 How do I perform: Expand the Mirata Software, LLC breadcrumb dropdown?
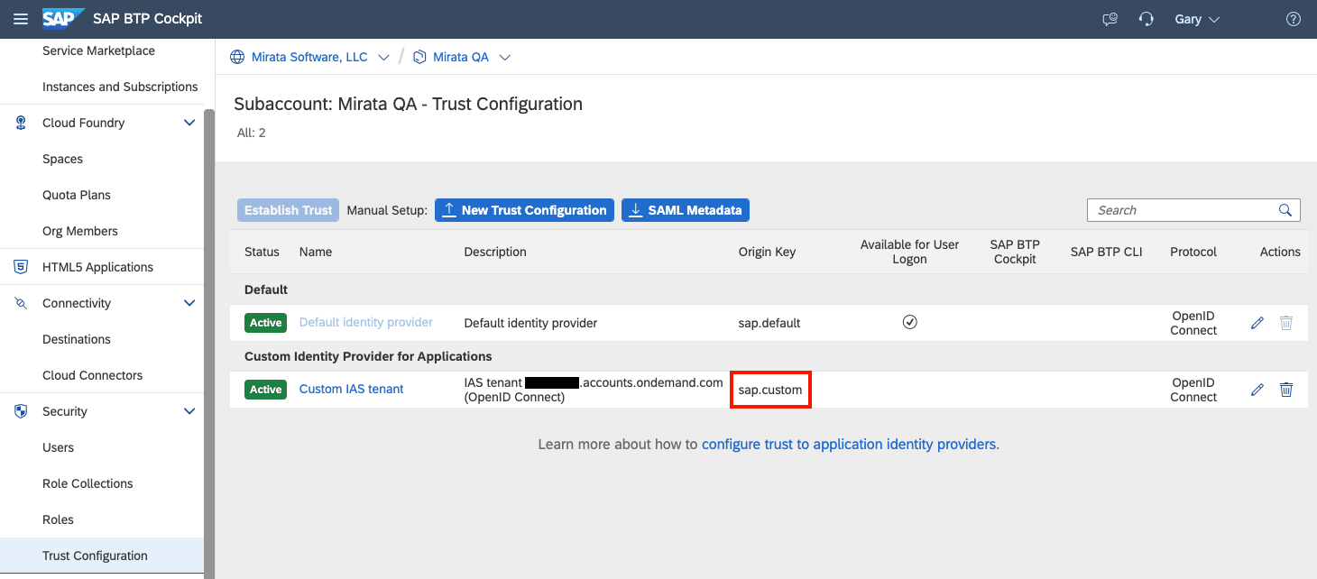(383, 57)
